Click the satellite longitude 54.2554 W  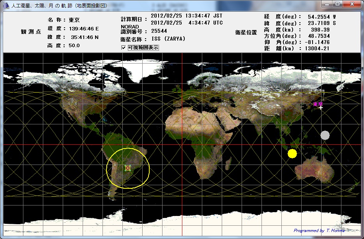click(x=322, y=17)
